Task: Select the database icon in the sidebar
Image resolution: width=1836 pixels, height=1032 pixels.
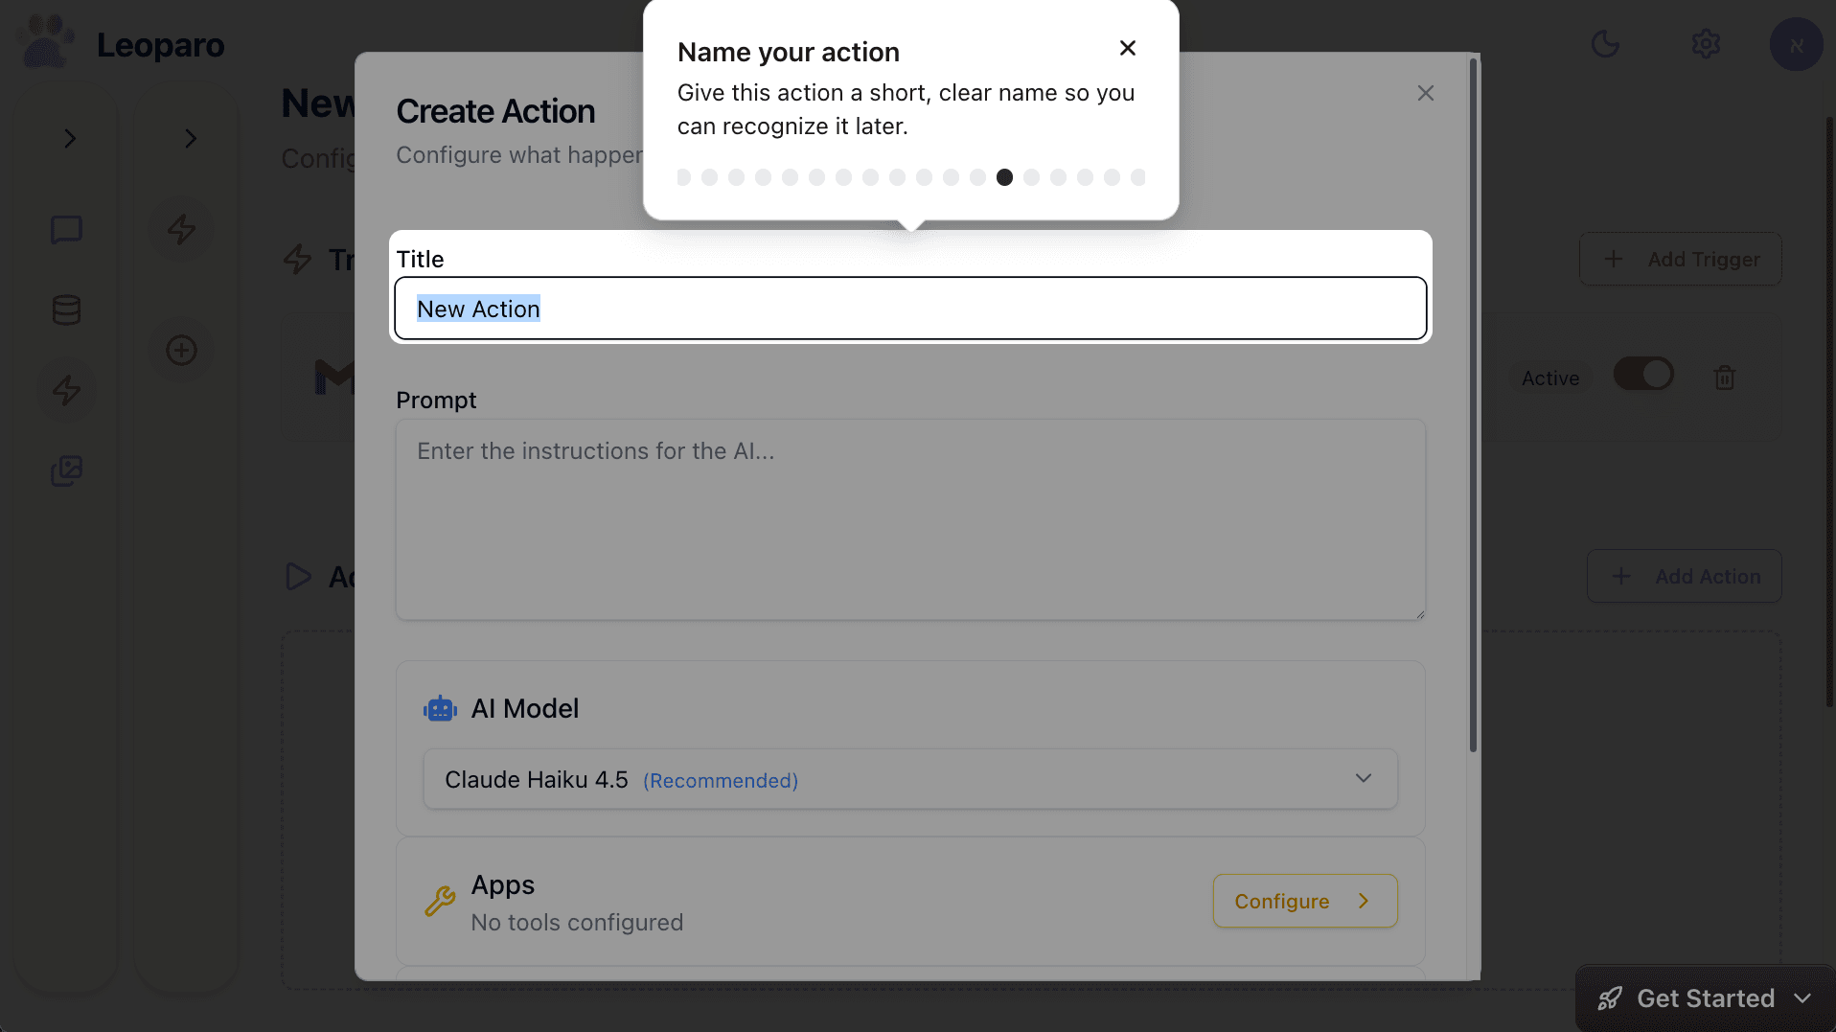Action: (x=65, y=310)
